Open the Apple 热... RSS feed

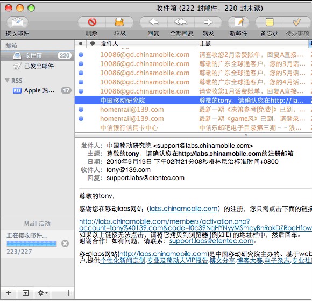pyautogui.click(x=38, y=90)
